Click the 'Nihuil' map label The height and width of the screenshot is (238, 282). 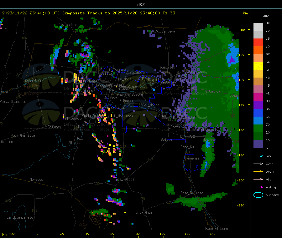74,143
